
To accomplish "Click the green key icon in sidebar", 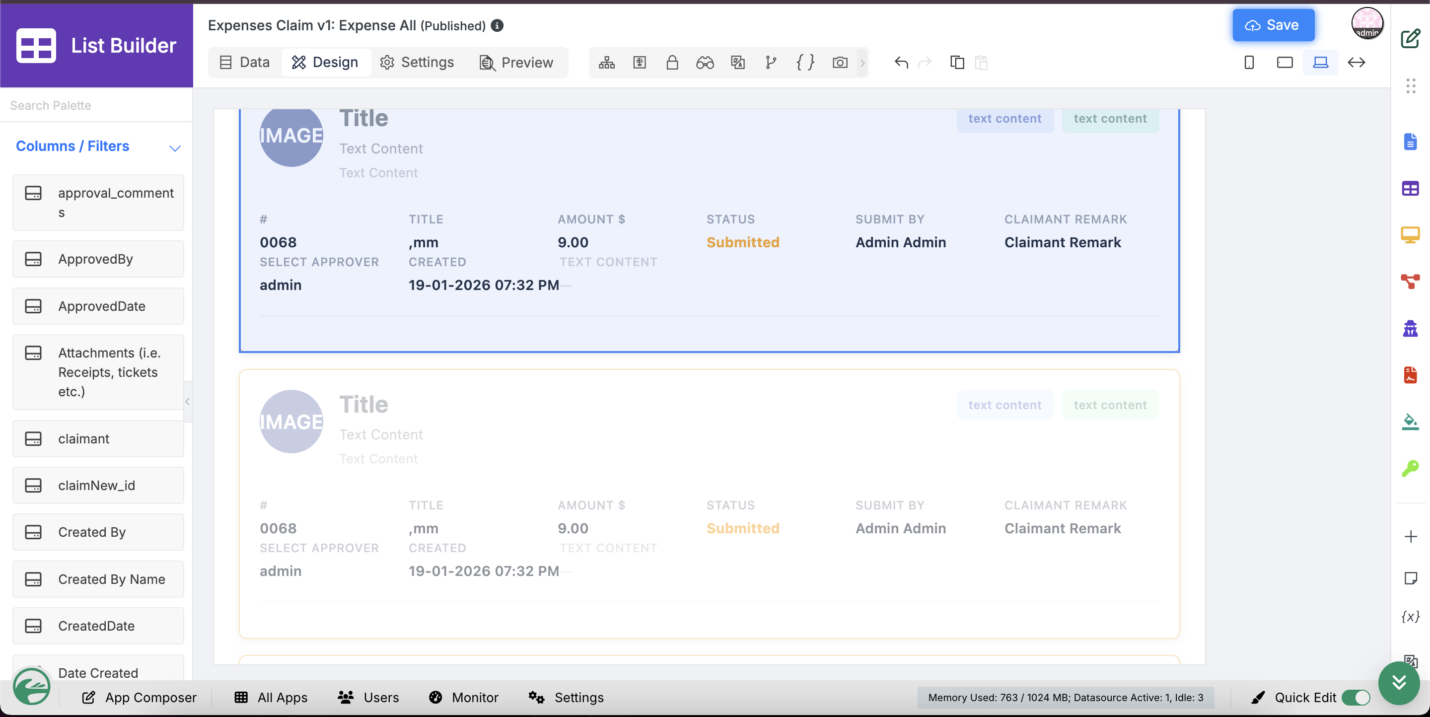I will point(1411,468).
